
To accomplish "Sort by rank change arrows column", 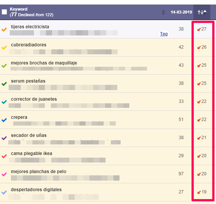I will (x=202, y=12).
